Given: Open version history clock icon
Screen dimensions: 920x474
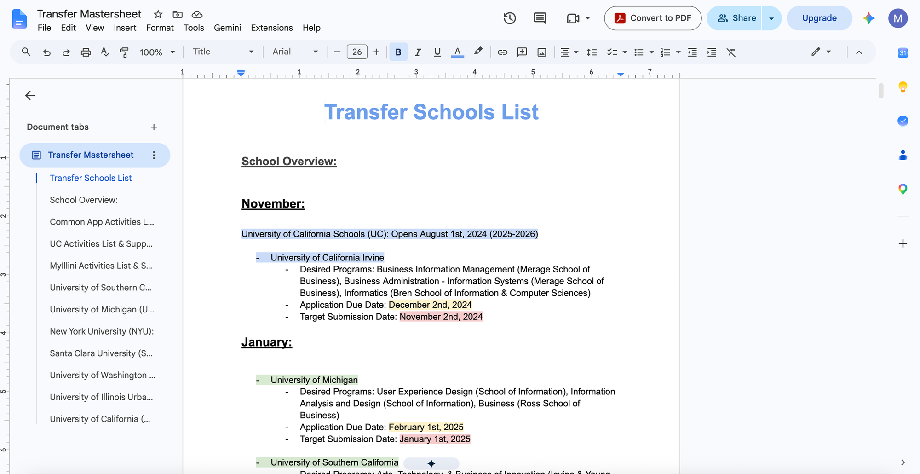Looking at the screenshot, I should [x=510, y=18].
